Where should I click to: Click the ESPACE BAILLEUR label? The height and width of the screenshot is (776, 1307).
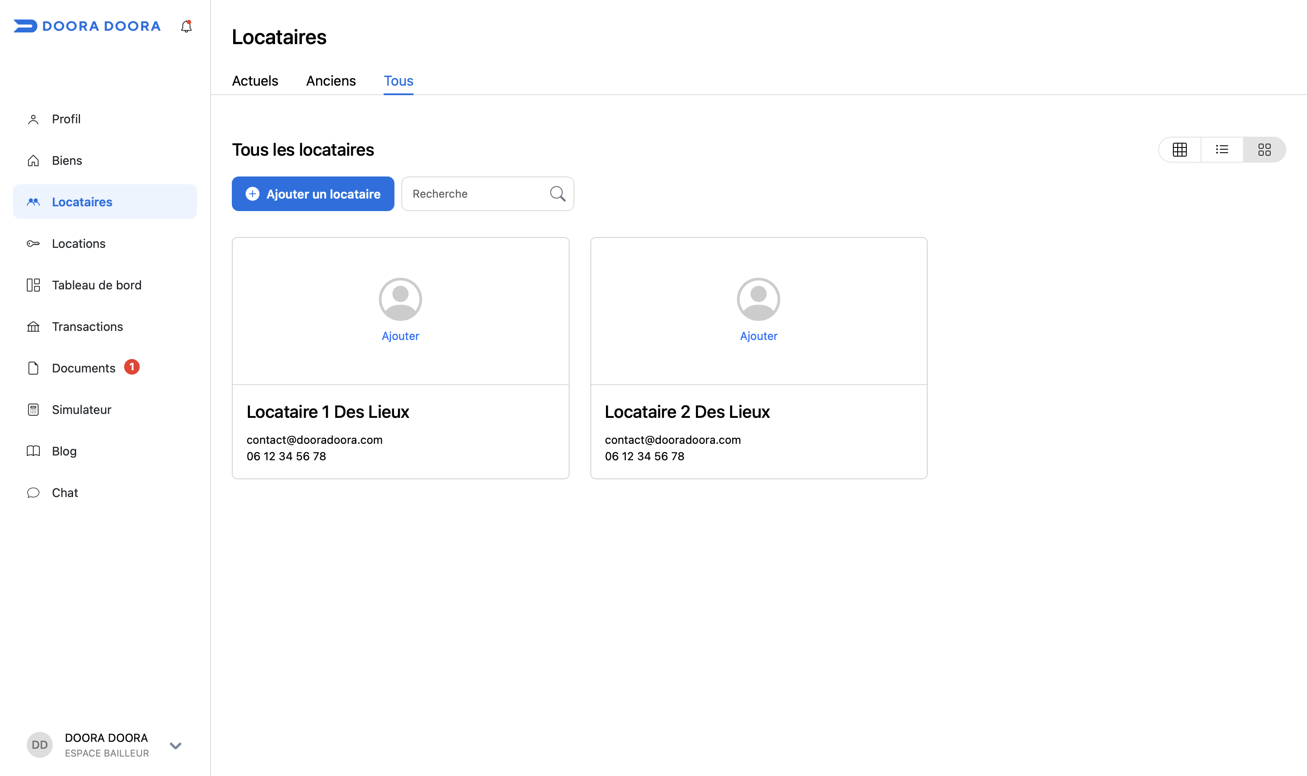[107, 753]
